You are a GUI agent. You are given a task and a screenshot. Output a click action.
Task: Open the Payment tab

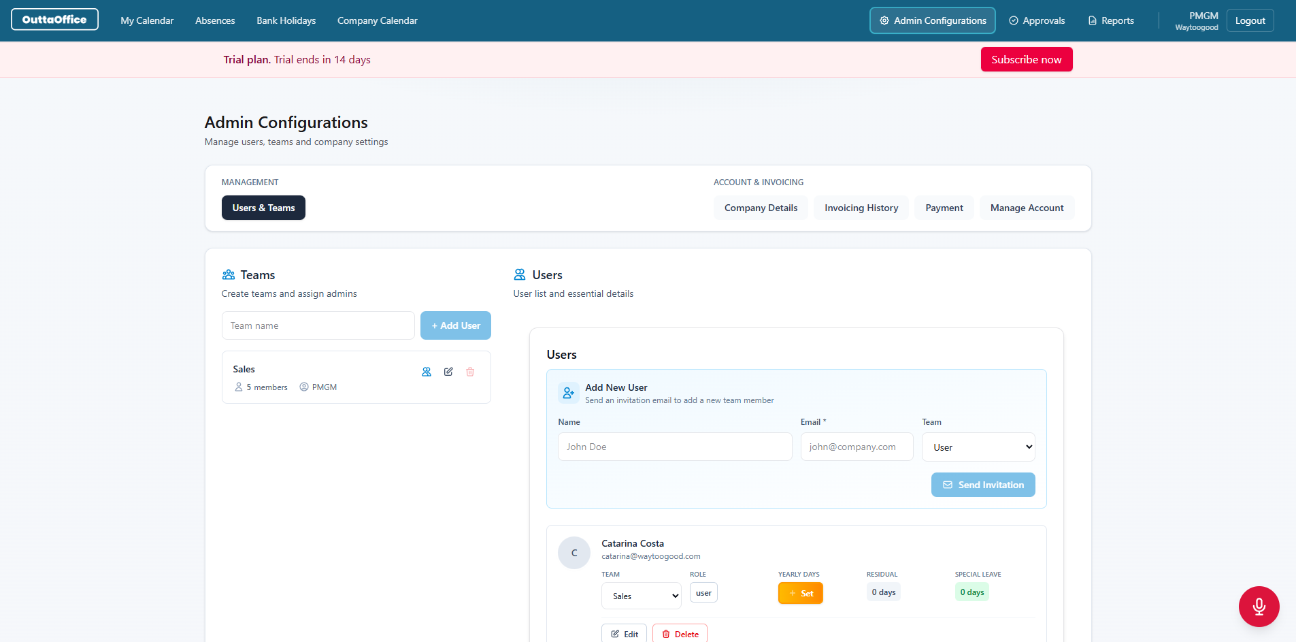point(944,208)
